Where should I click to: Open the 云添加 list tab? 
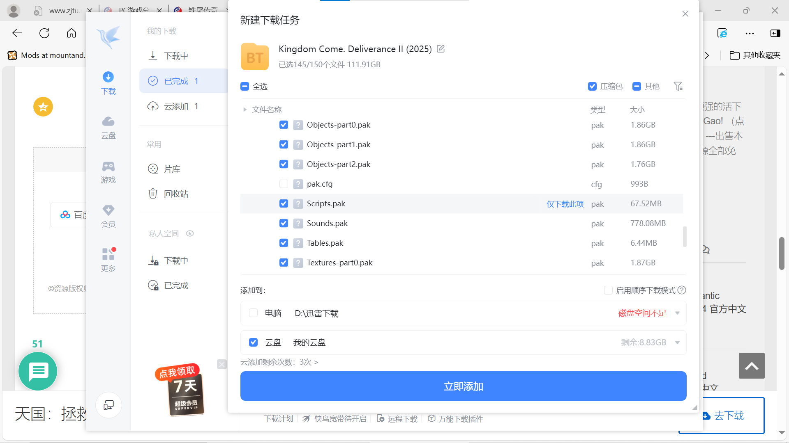click(x=176, y=106)
